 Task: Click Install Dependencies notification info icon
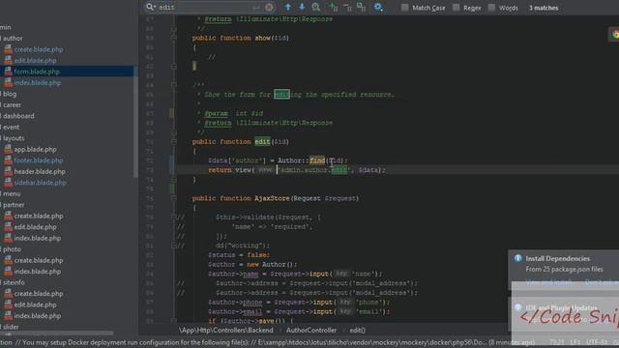click(x=518, y=258)
